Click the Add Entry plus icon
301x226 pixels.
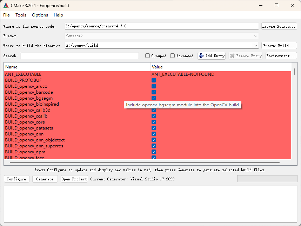pyautogui.click(x=202, y=55)
